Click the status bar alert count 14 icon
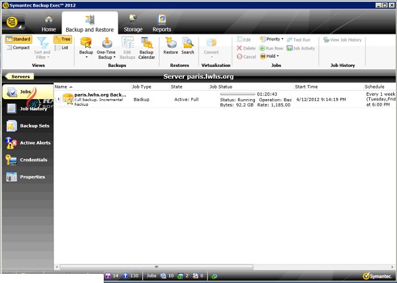 pyautogui.click(x=108, y=276)
